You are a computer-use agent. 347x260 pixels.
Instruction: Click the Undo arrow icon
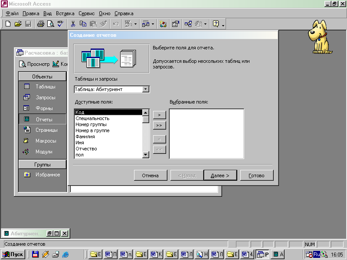tap(116, 24)
